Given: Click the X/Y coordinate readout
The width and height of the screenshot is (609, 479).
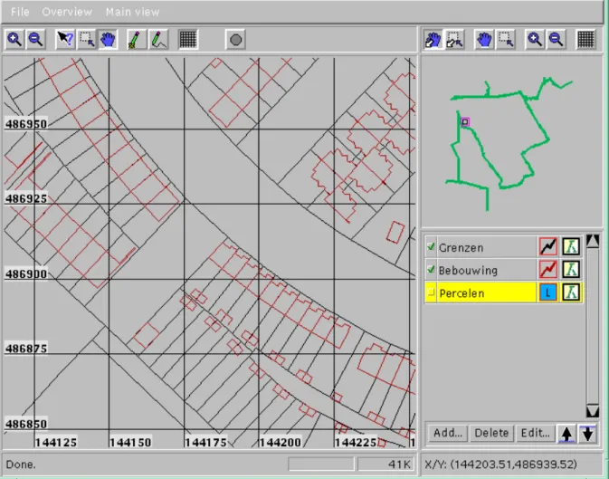Looking at the screenshot, I should pos(500,465).
